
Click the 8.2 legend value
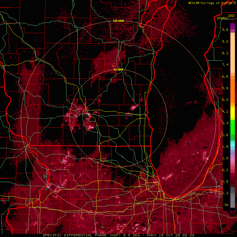(x=225, y=53)
